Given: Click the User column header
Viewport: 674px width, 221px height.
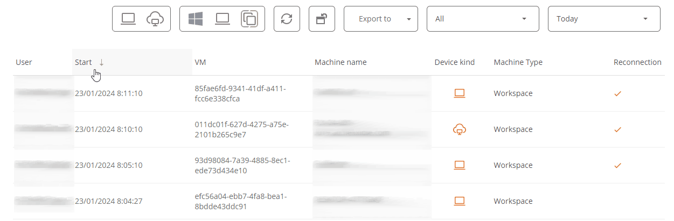Looking at the screenshot, I should 24,62.
